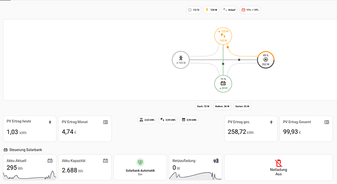Click the 0 W Netzaufladung value
337x184 pixels.
176,168
